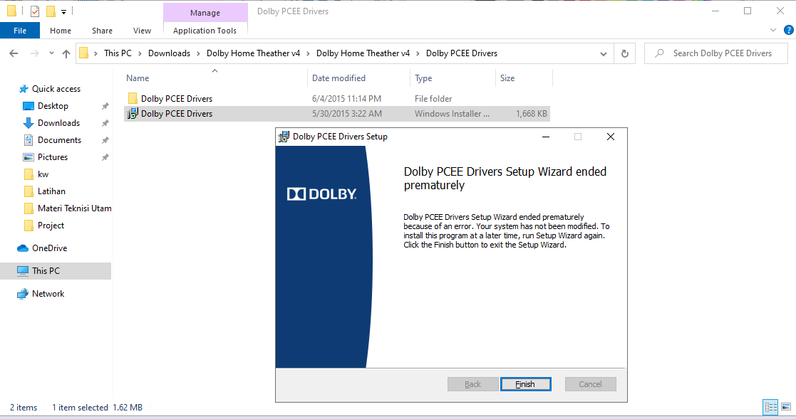
Task: Open the recent locations dropdown arrow
Action: click(51, 53)
